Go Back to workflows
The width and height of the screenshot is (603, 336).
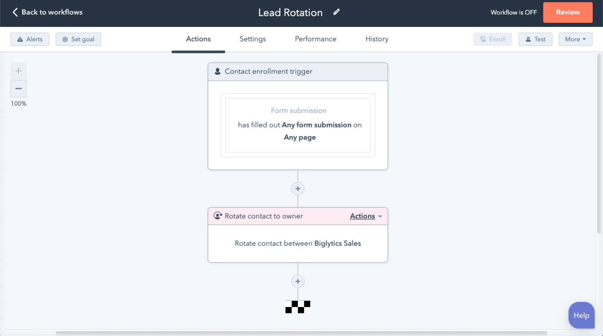click(51, 12)
